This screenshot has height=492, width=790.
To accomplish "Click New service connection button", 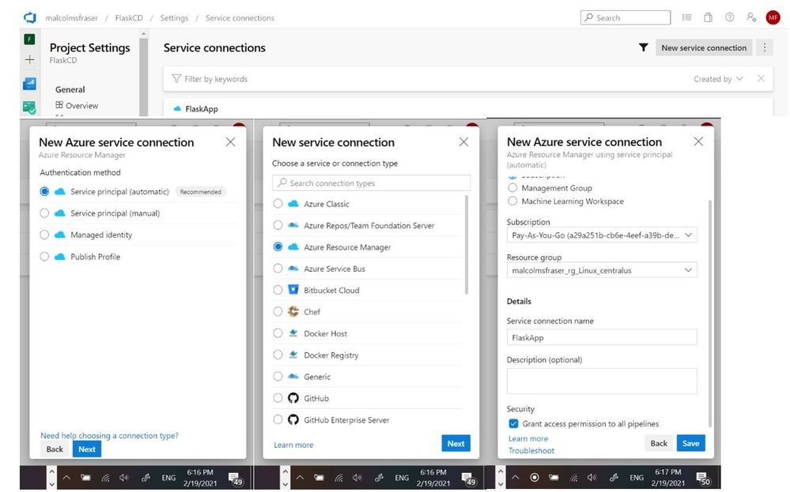I will pyautogui.click(x=704, y=47).
